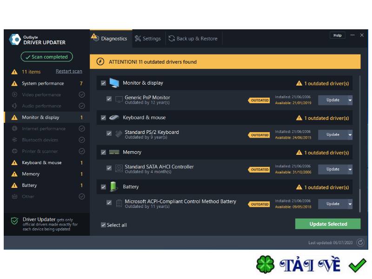This screenshot has height=279, width=372.
Task: Open Update dropdown arrow for Generic PnP Monitor
Action: [350, 100]
